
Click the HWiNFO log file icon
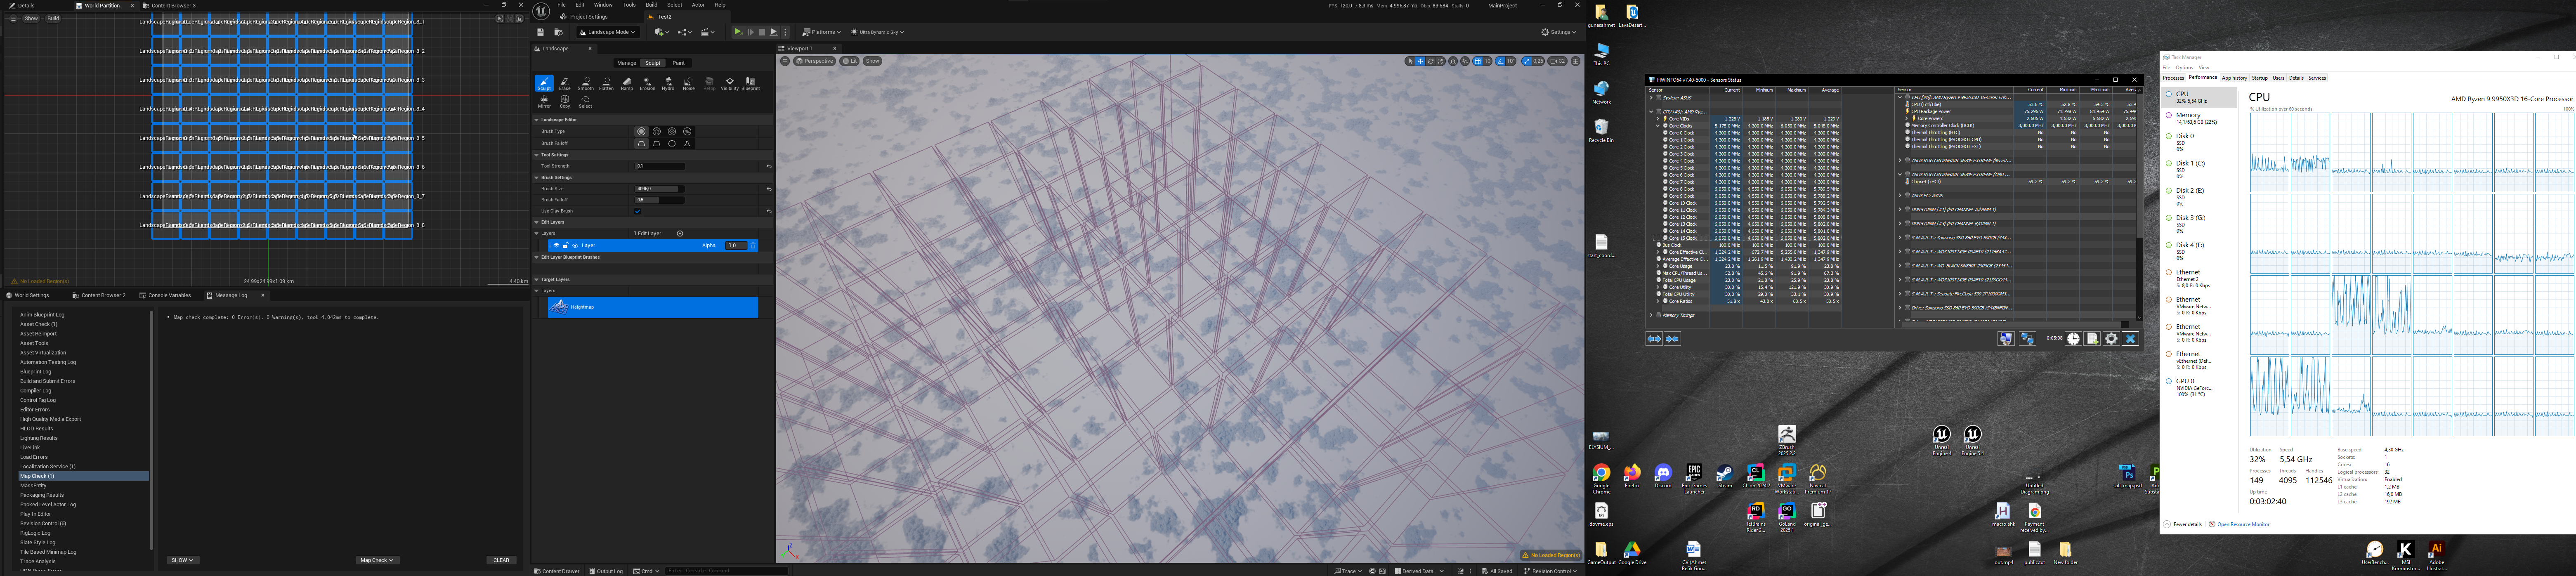coord(2092,339)
